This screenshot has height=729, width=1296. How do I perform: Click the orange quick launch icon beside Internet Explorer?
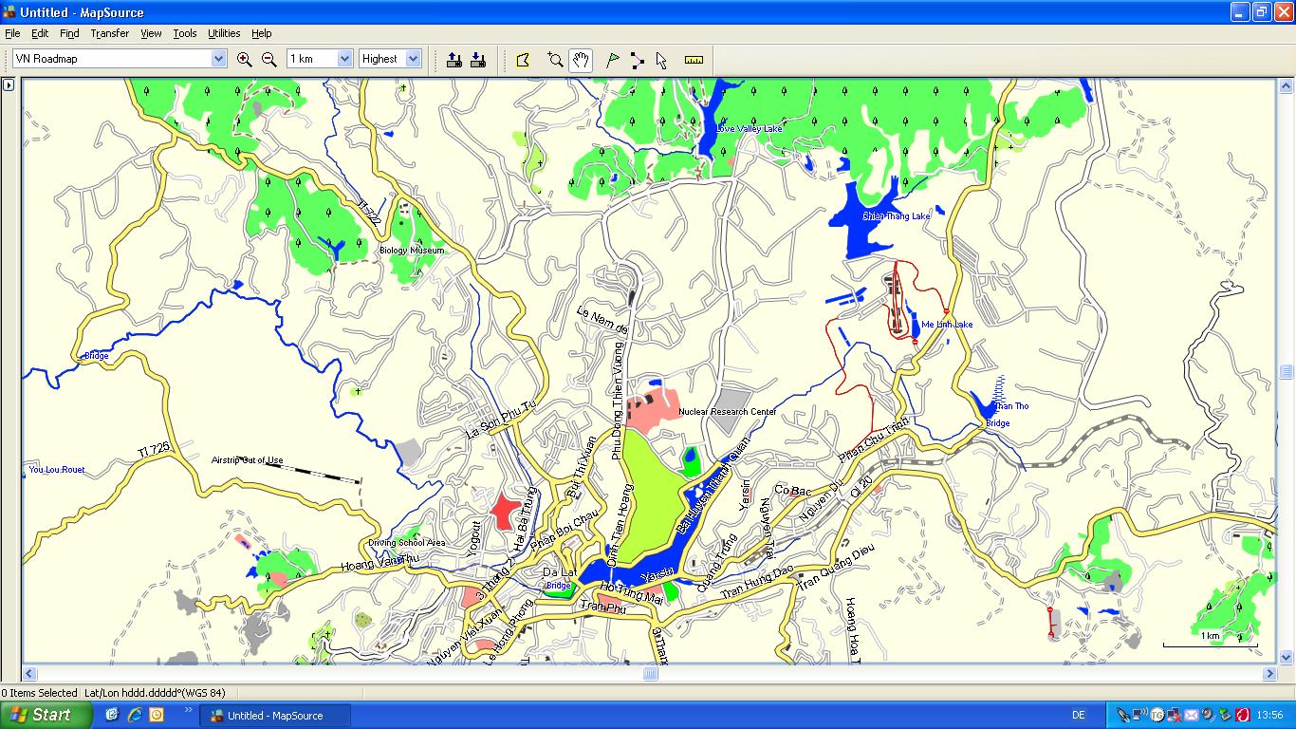157,715
